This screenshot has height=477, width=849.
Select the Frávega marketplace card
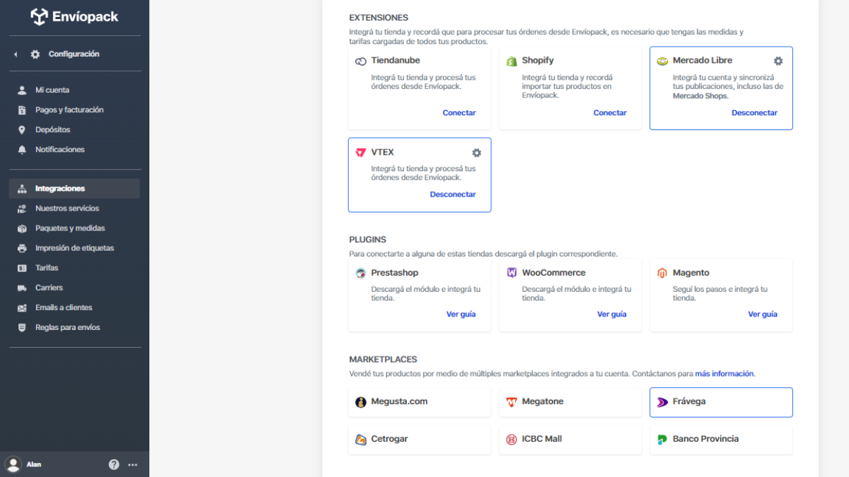(721, 402)
